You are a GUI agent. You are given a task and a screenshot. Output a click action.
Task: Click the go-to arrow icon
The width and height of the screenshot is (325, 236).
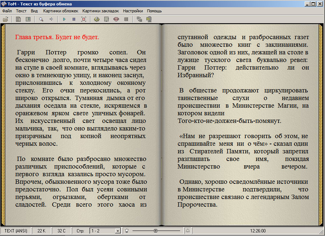52,19
